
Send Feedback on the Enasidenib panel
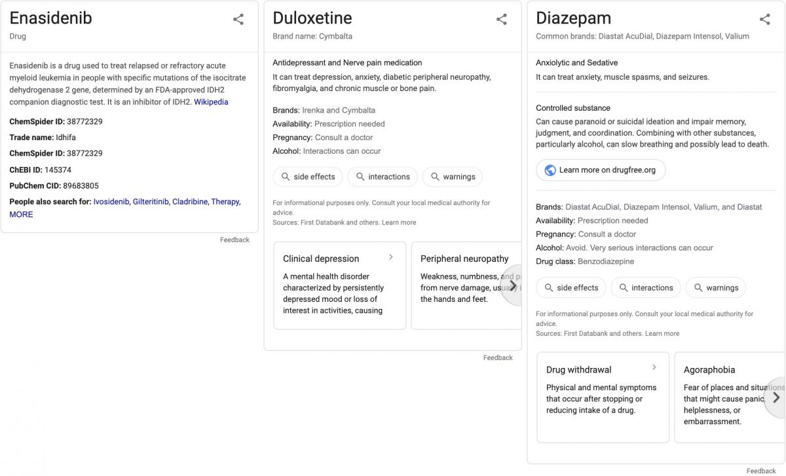pyautogui.click(x=234, y=240)
